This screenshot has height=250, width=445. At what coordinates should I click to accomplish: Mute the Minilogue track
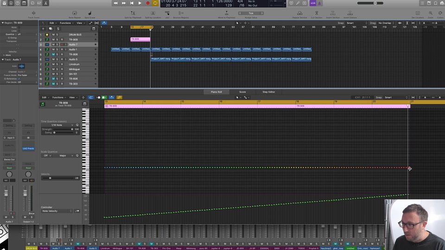53,69
